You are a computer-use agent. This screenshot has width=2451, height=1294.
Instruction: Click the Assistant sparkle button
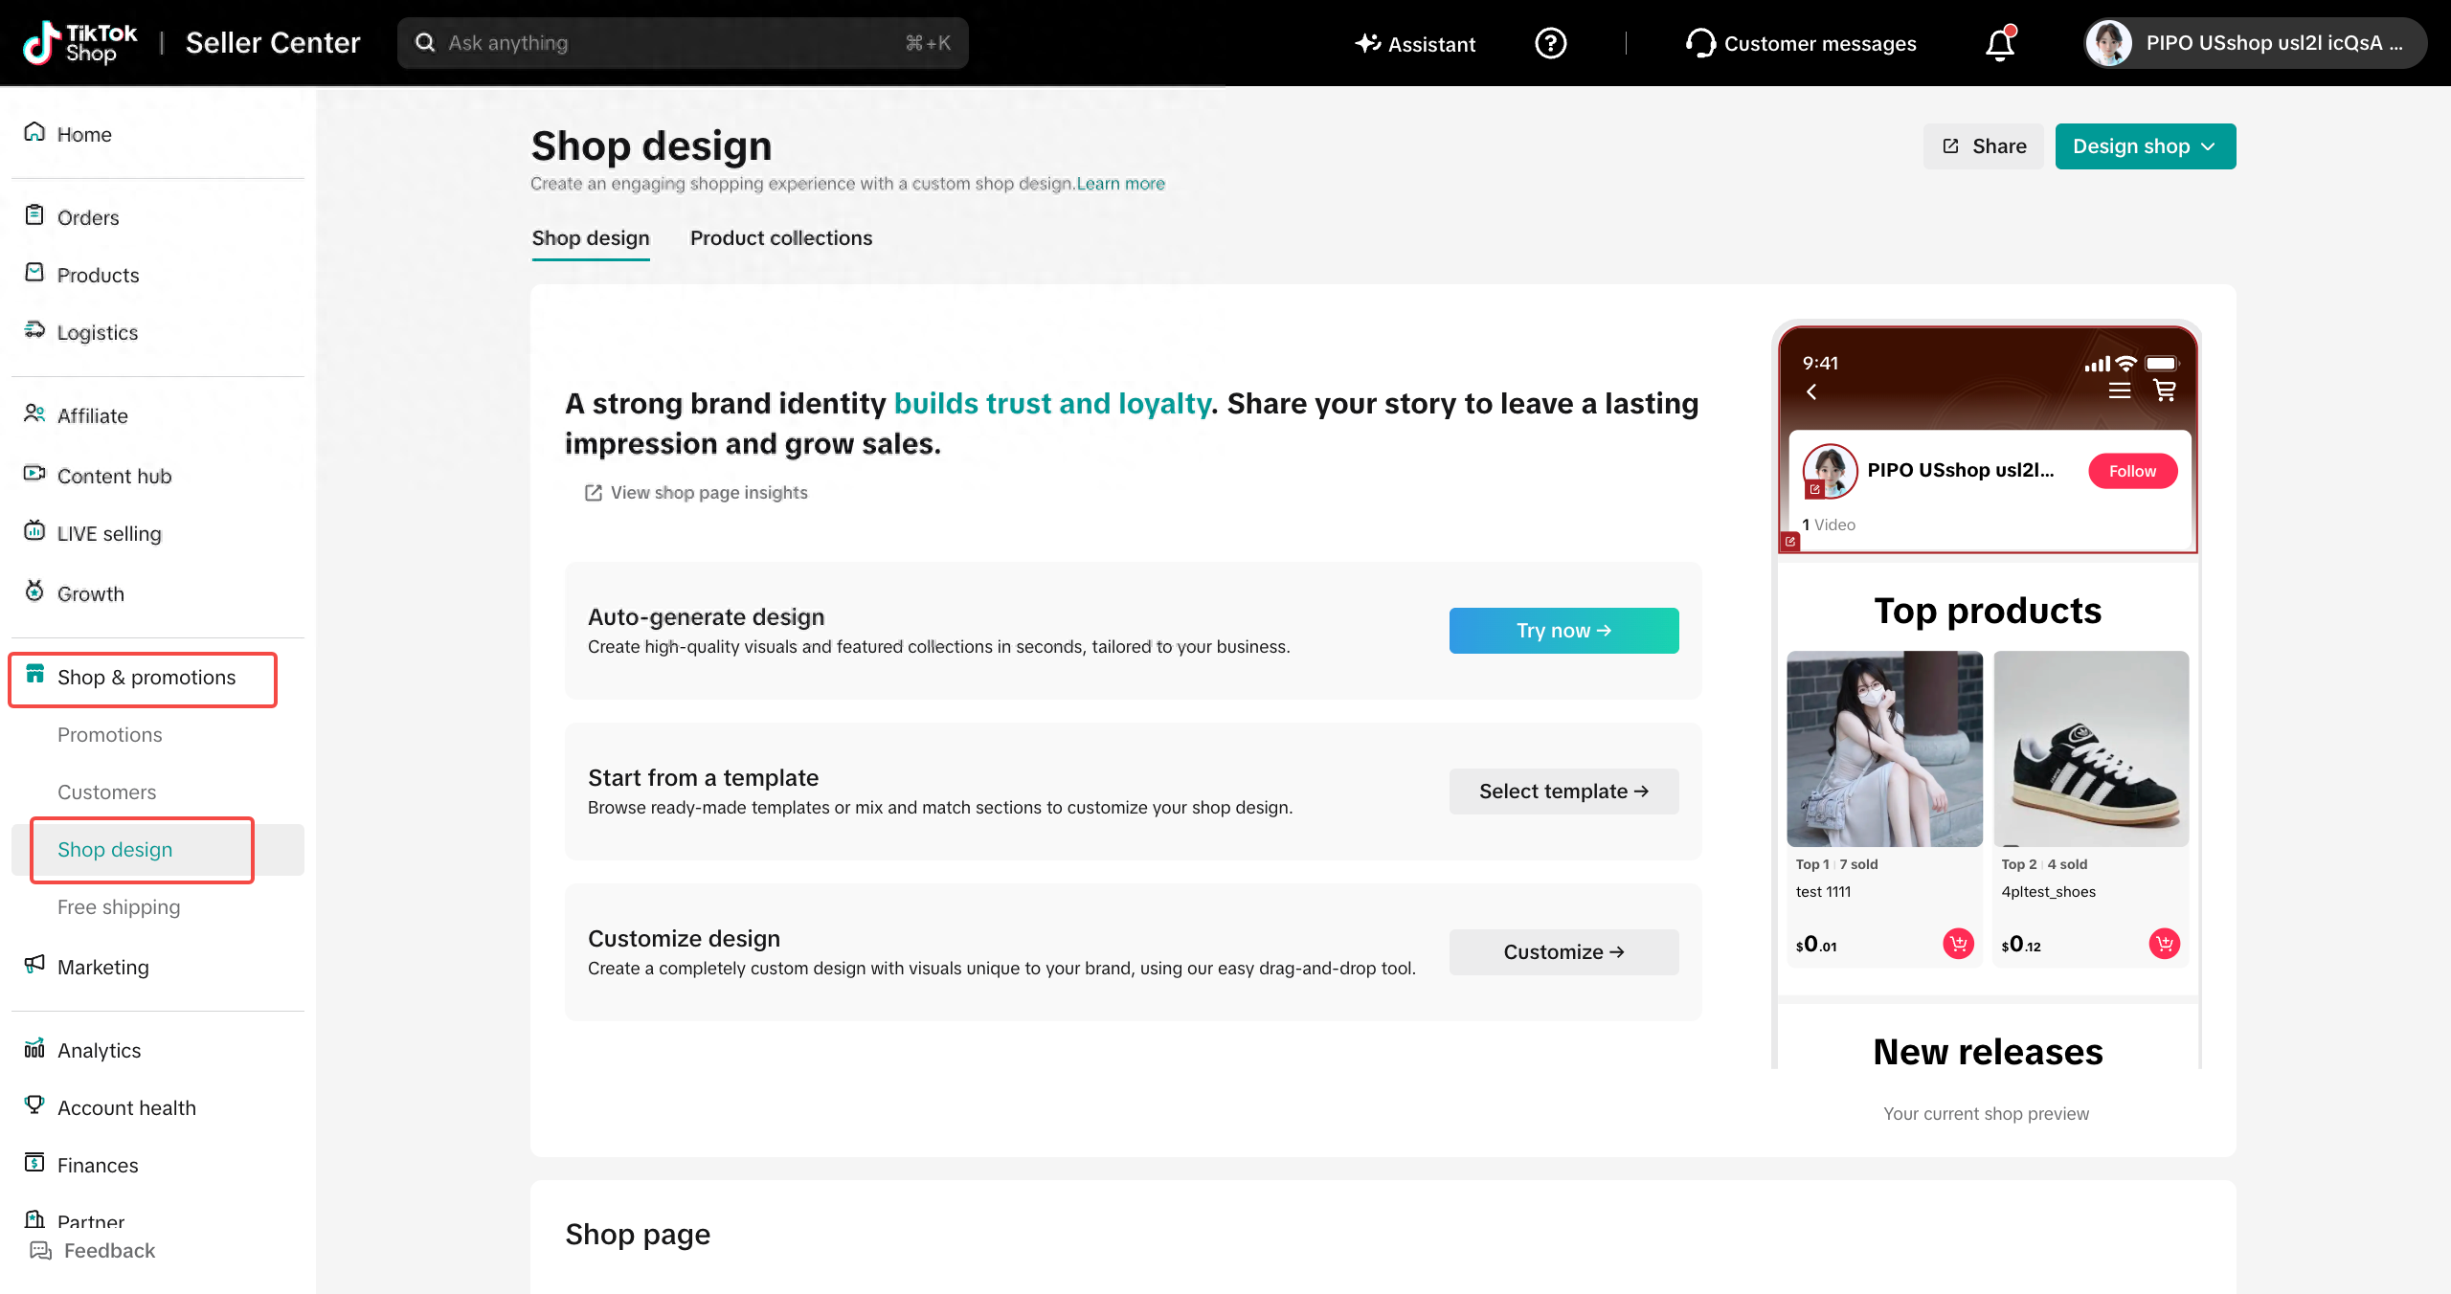click(1415, 43)
